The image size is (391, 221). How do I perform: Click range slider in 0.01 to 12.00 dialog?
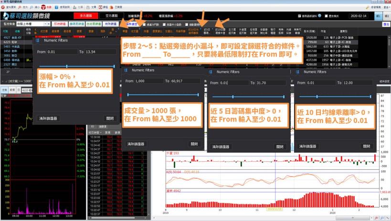(x=335, y=97)
